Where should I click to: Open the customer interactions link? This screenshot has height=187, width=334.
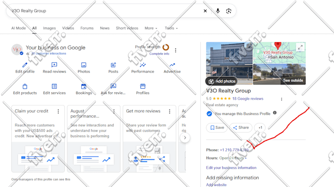(x=49, y=53)
